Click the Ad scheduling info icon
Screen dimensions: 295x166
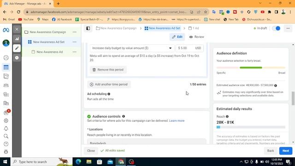pos(109,94)
